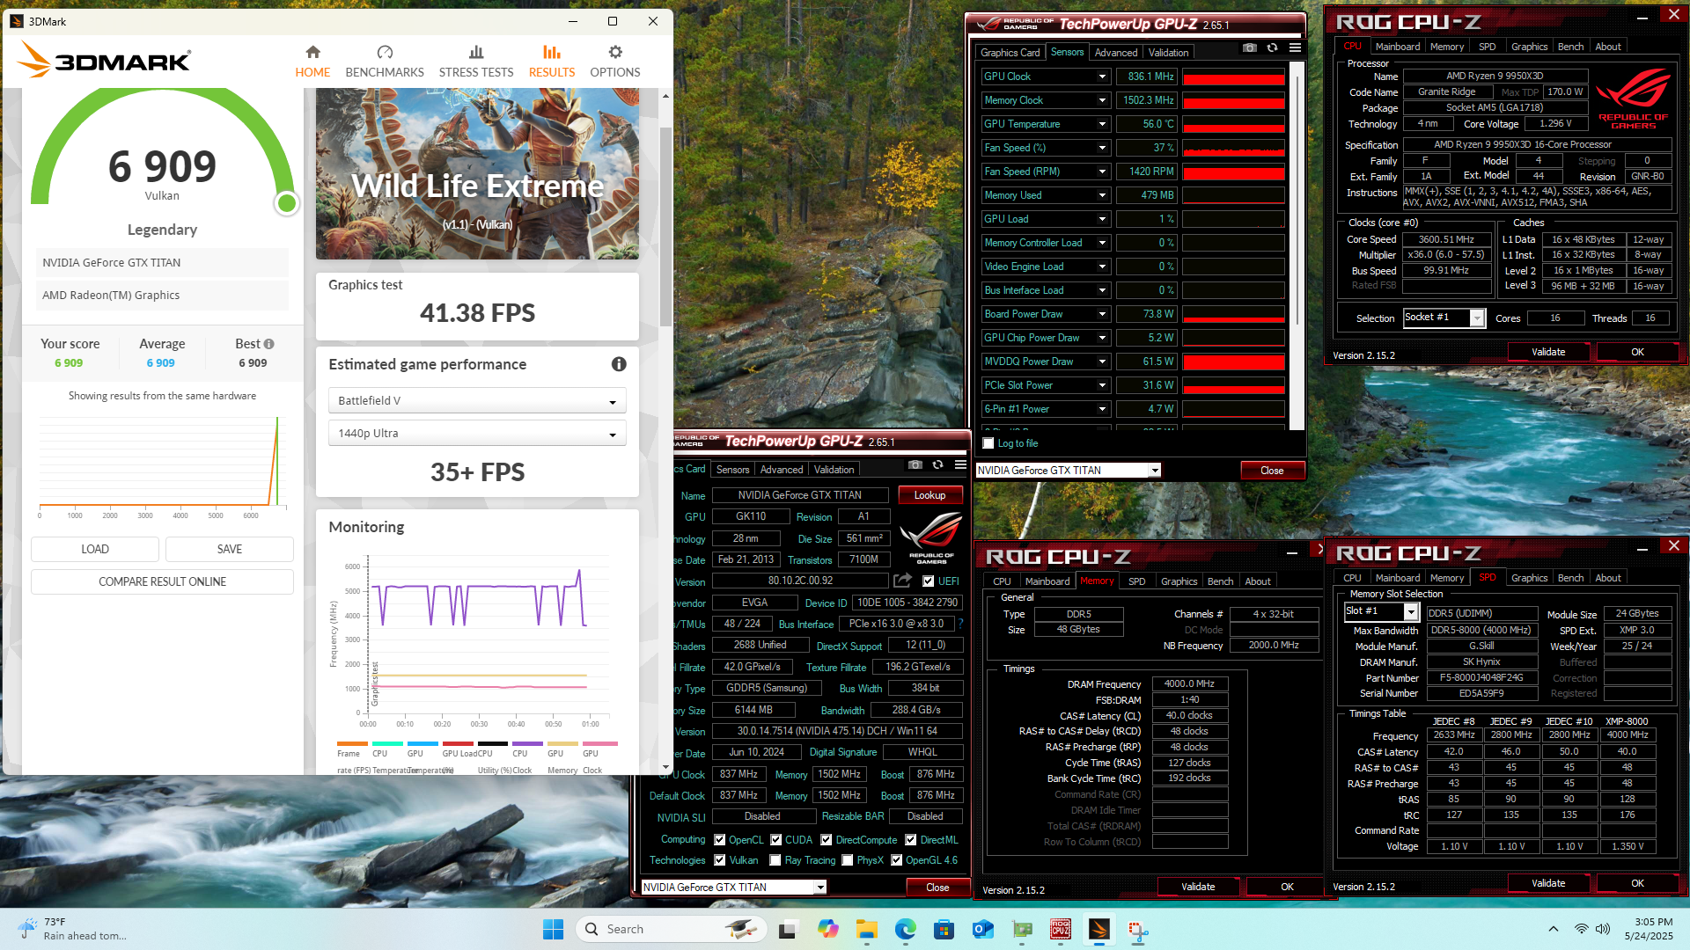
Task: Open the 3DMark Home tab icon
Action: point(312,52)
